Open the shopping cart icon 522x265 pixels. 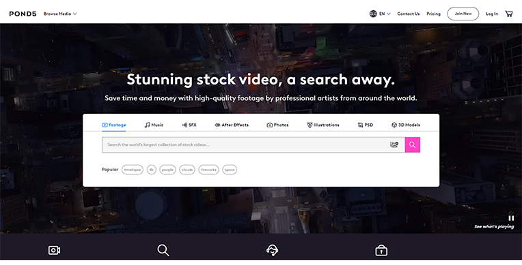coord(509,14)
